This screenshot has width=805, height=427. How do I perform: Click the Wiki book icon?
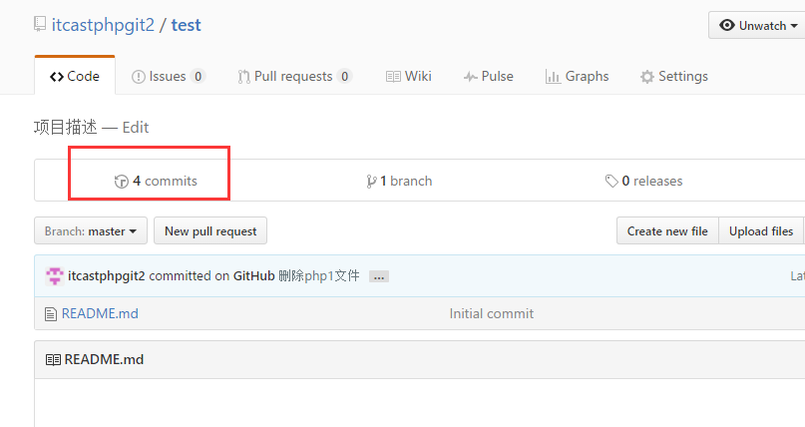point(393,77)
